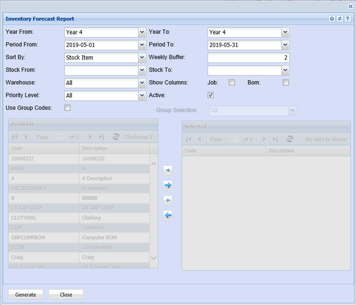Enable the Job show columns checkbox

point(232,83)
